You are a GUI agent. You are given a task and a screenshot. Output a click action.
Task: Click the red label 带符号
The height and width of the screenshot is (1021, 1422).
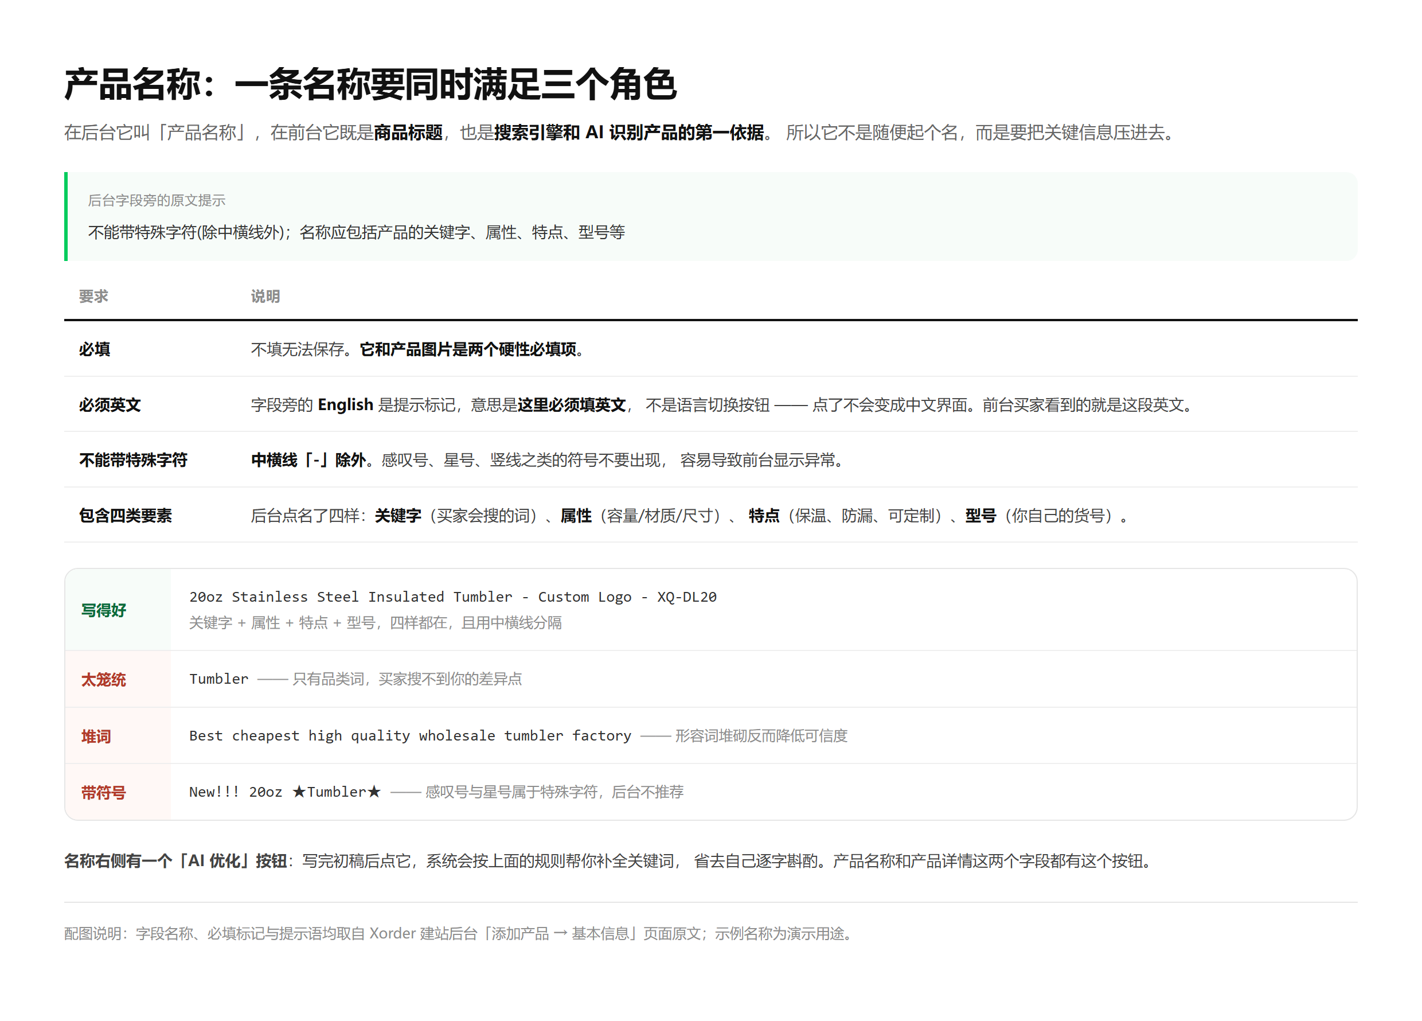click(103, 792)
